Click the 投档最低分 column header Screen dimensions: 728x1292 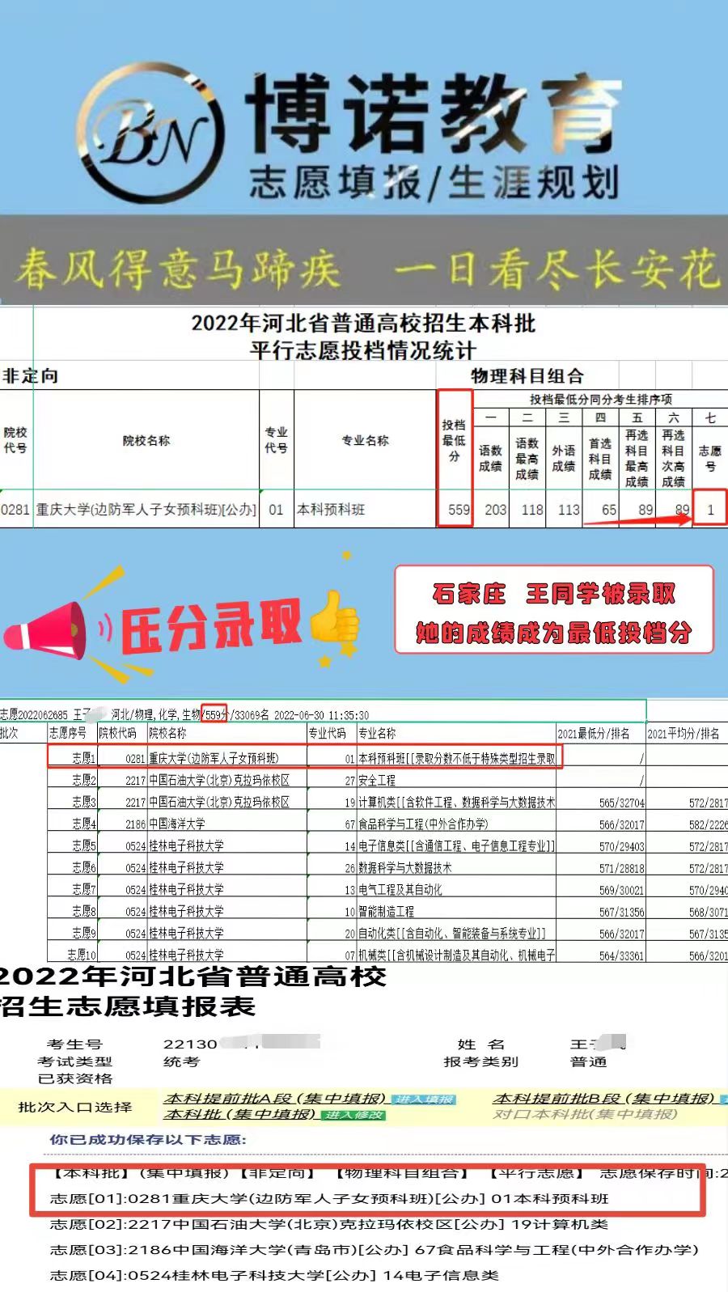[454, 441]
